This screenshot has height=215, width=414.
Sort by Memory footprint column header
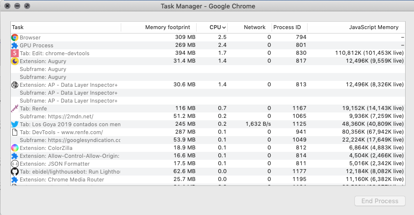[x=159, y=27]
